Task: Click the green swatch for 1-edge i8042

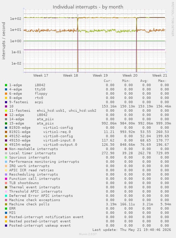Action: pyautogui.click(x=6, y=85)
